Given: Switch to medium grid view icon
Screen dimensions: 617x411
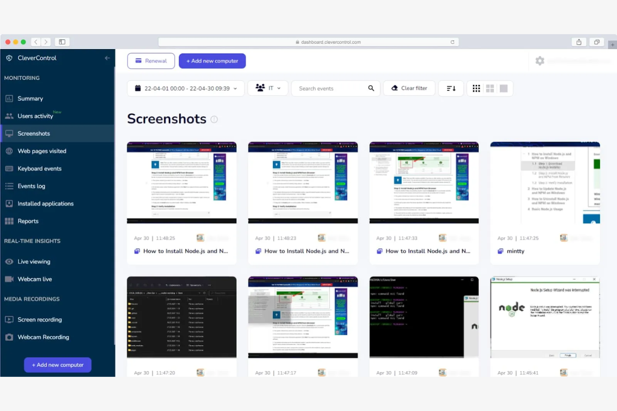Looking at the screenshot, I should point(490,88).
